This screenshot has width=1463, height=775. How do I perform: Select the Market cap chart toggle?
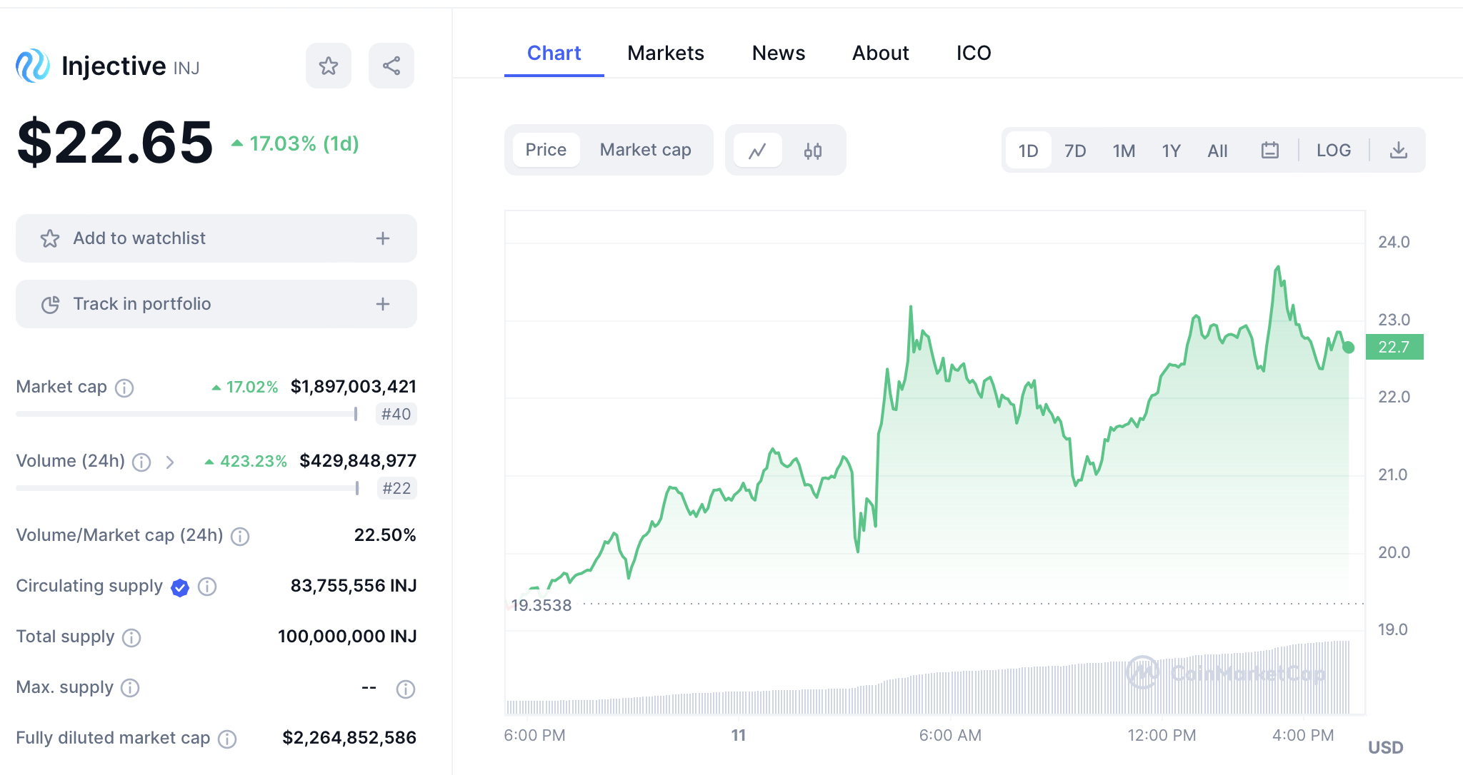[645, 150]
